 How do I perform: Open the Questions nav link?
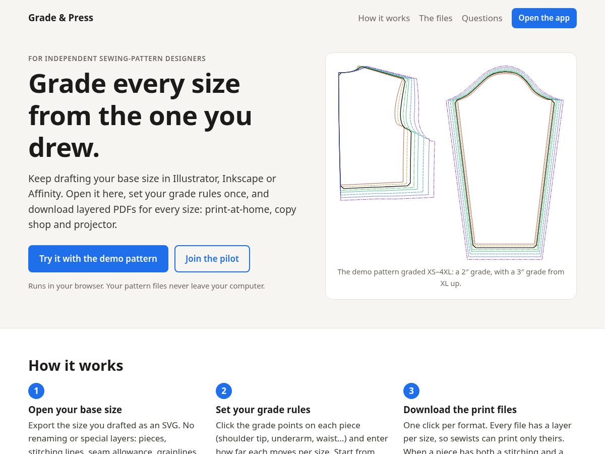[x=482, y=18]
